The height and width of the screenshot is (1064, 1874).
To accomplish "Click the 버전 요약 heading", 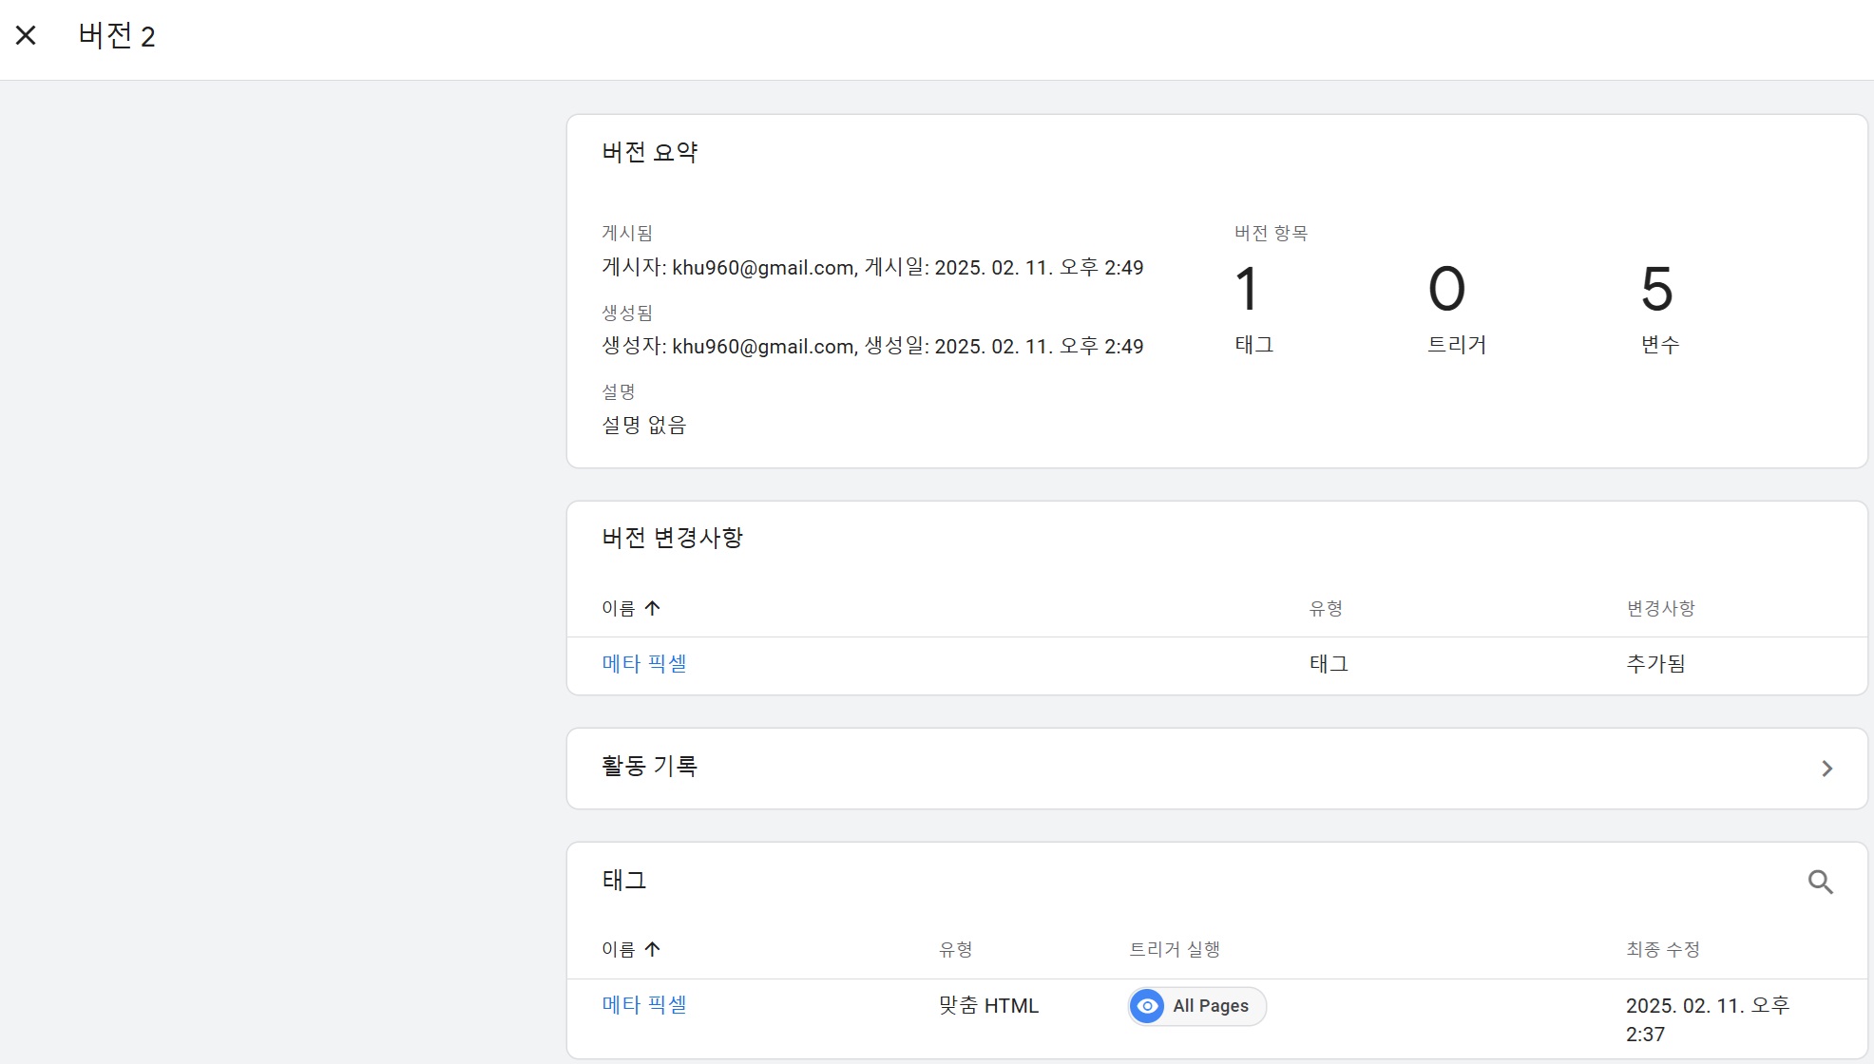I will (x=650, y=152).
